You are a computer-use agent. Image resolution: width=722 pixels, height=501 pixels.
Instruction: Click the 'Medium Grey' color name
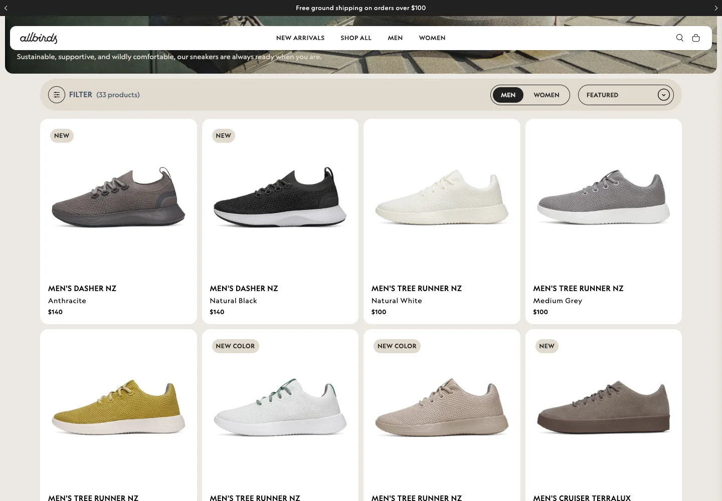tap(558, 301)
